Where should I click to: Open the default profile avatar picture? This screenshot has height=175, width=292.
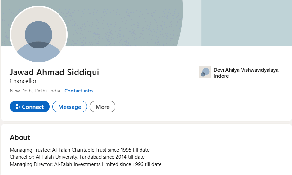point(39,34)
